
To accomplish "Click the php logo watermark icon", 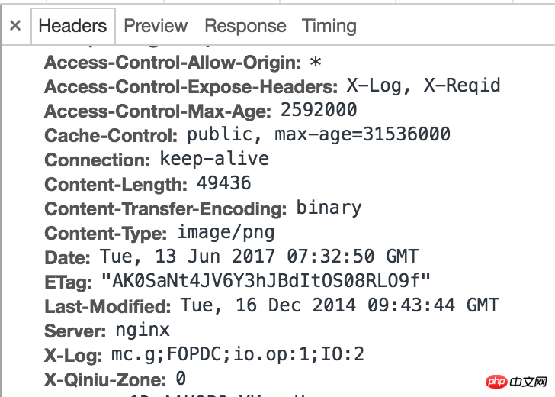I will click(497, 382).
